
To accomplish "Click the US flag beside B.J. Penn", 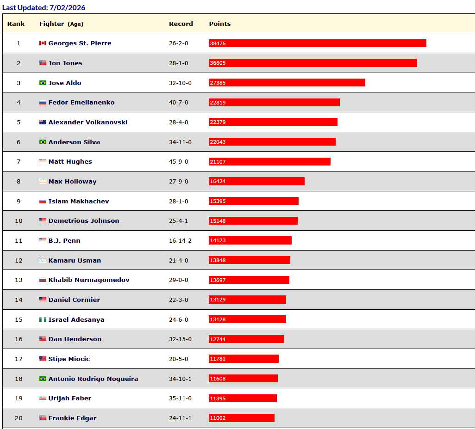I will coord(43,240).
